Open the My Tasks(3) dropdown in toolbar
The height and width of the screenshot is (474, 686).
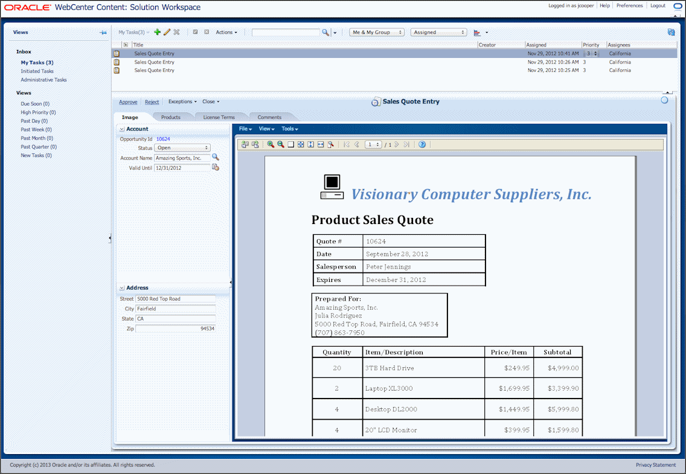(x=134, y=33)
